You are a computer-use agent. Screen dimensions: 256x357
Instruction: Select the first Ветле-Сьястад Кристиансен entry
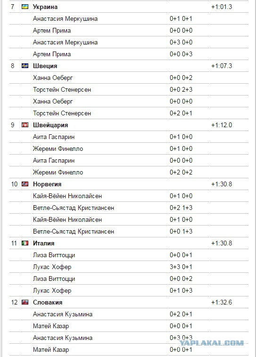point(74,208)
